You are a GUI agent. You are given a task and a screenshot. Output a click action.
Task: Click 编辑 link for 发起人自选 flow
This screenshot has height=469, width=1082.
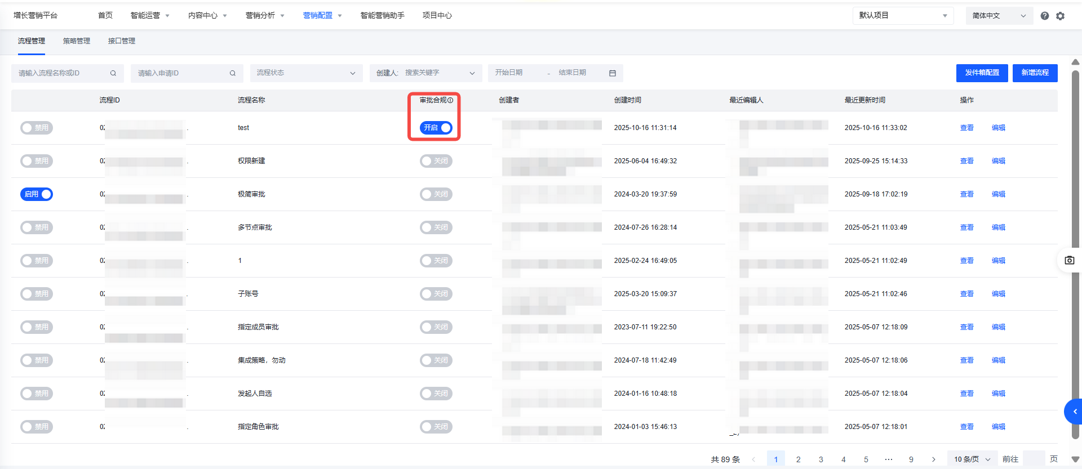[999, 394]
